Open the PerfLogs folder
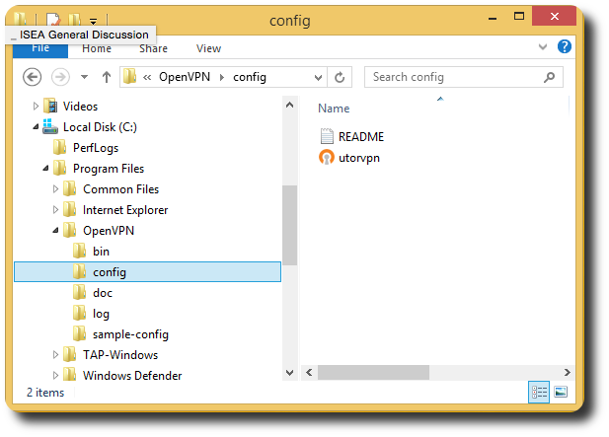Viewport: 609px width, 437px height. 96,148
